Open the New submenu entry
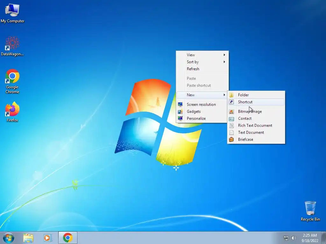 [202, 95]
